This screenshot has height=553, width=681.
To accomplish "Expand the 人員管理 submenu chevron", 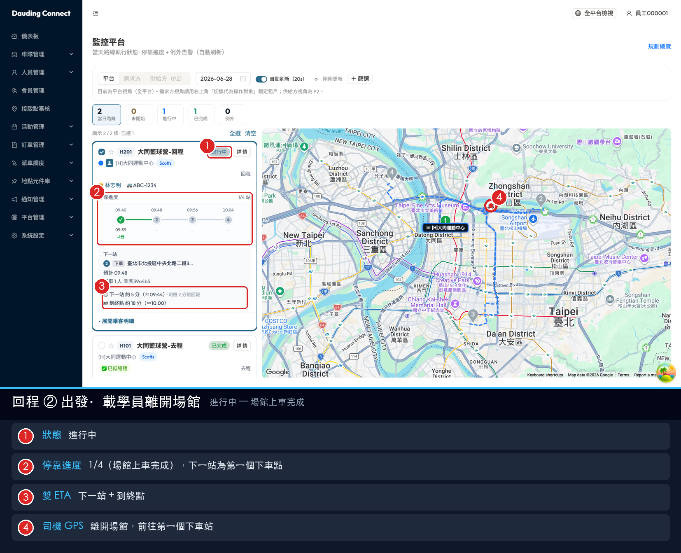I will [71, 72].
